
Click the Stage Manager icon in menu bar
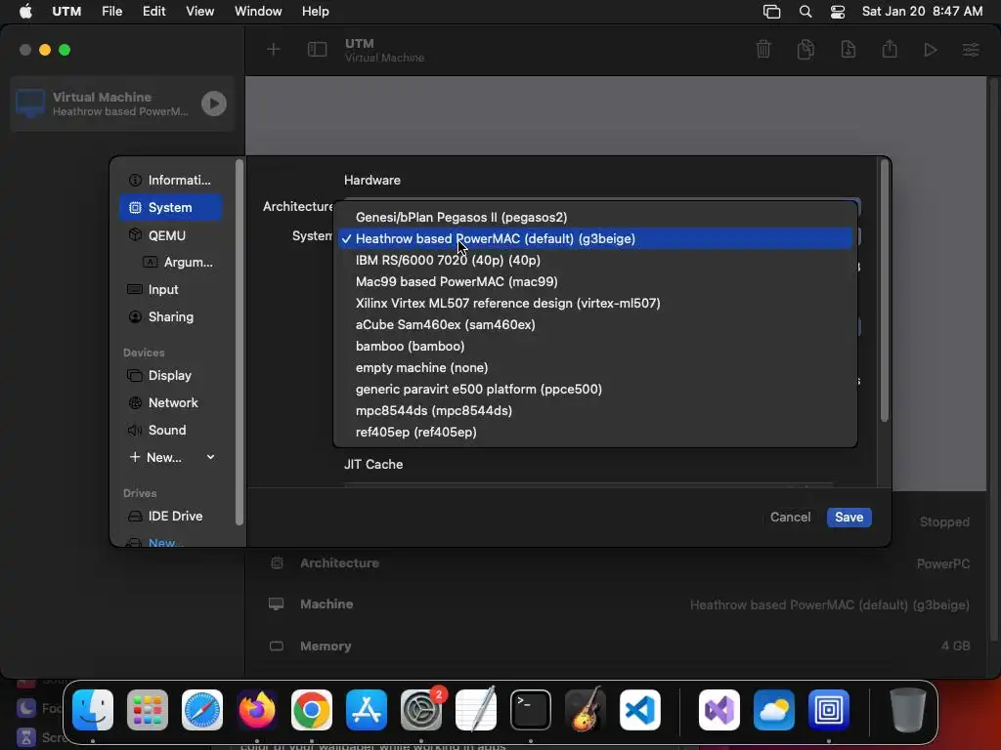point(772,12)
